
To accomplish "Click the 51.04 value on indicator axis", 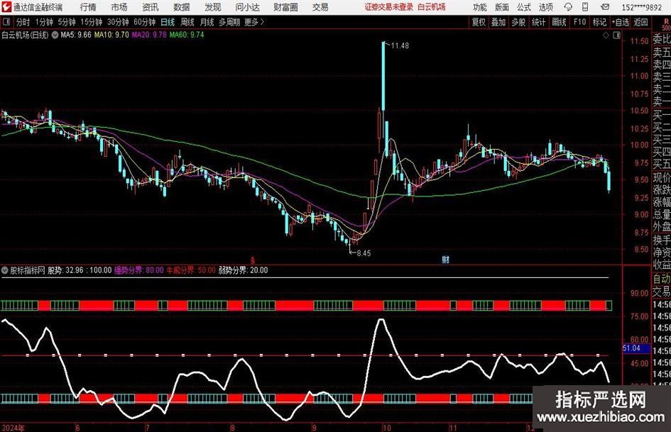I will click(x=631, y=348).
